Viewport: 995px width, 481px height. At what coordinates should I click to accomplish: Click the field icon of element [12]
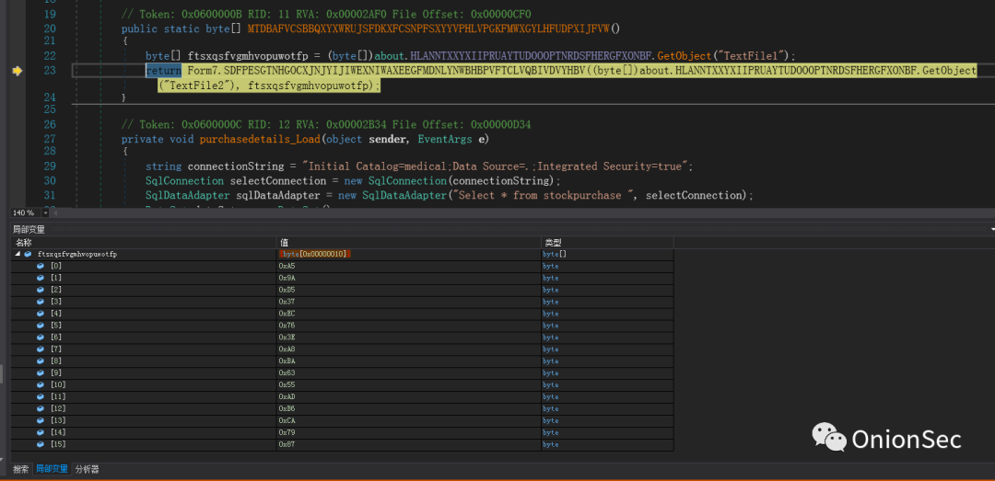tap(41, 408)
